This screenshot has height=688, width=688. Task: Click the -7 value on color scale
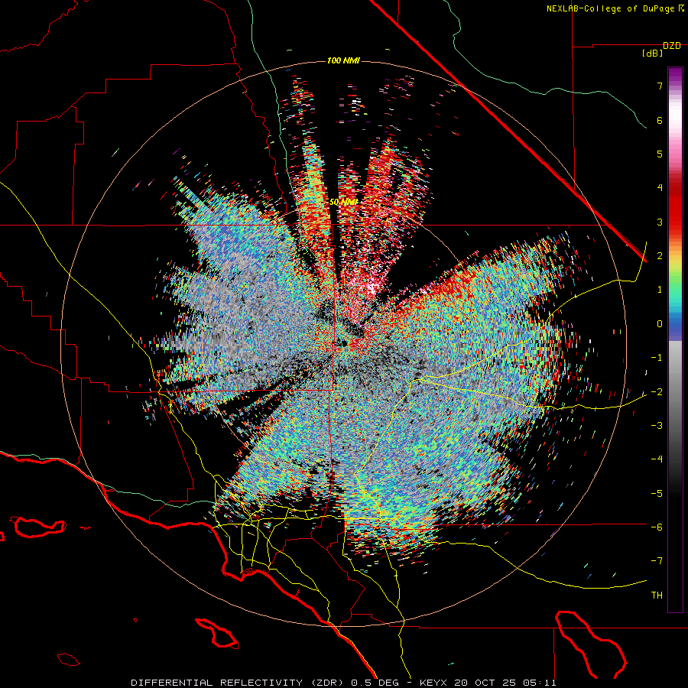[x=657, y=561]
